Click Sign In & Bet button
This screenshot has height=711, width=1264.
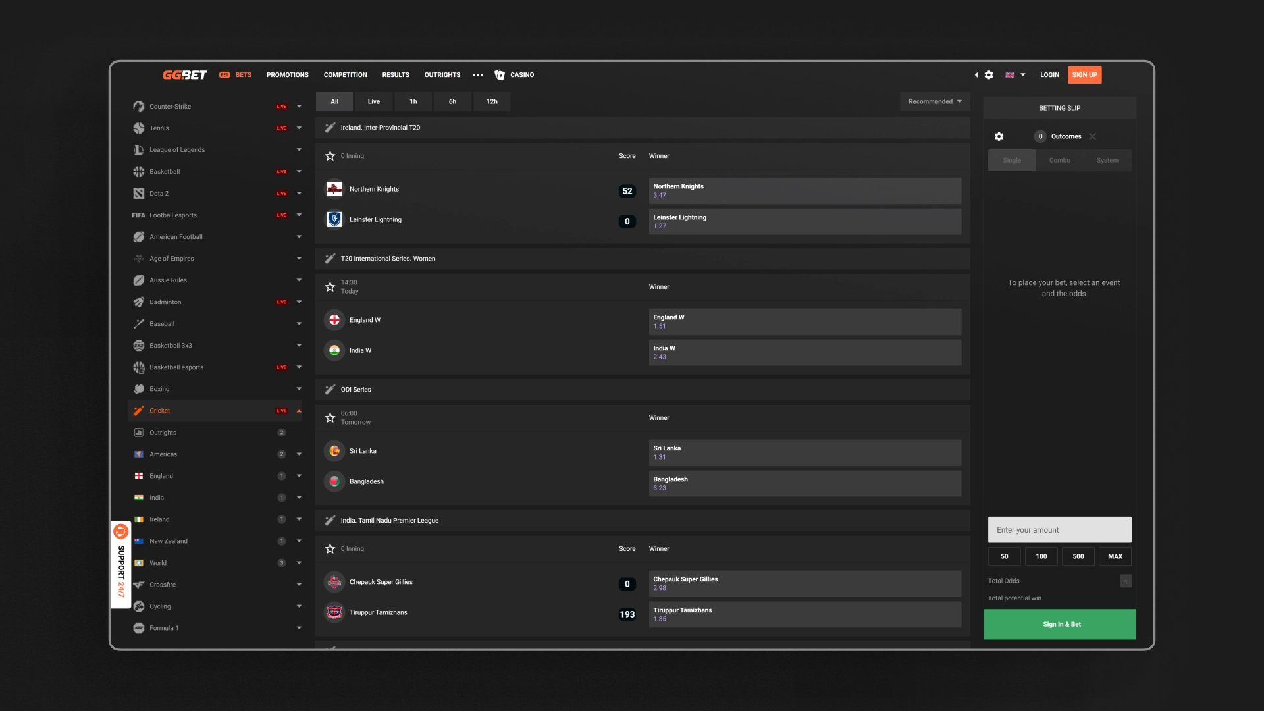pyautogui.click(x=1059, y=624)
